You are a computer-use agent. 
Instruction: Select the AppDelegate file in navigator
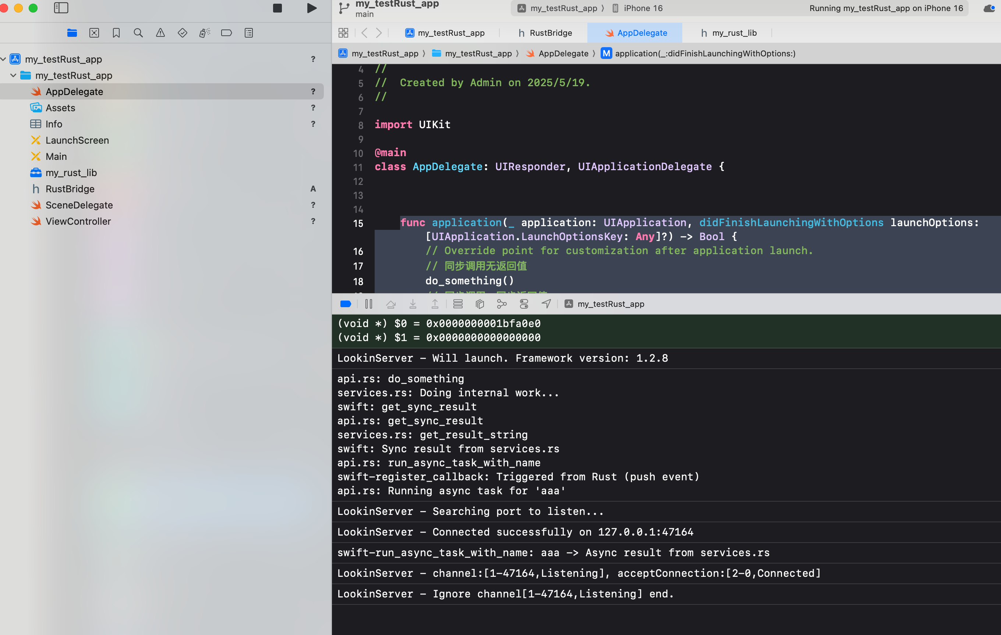pos(162,92)
